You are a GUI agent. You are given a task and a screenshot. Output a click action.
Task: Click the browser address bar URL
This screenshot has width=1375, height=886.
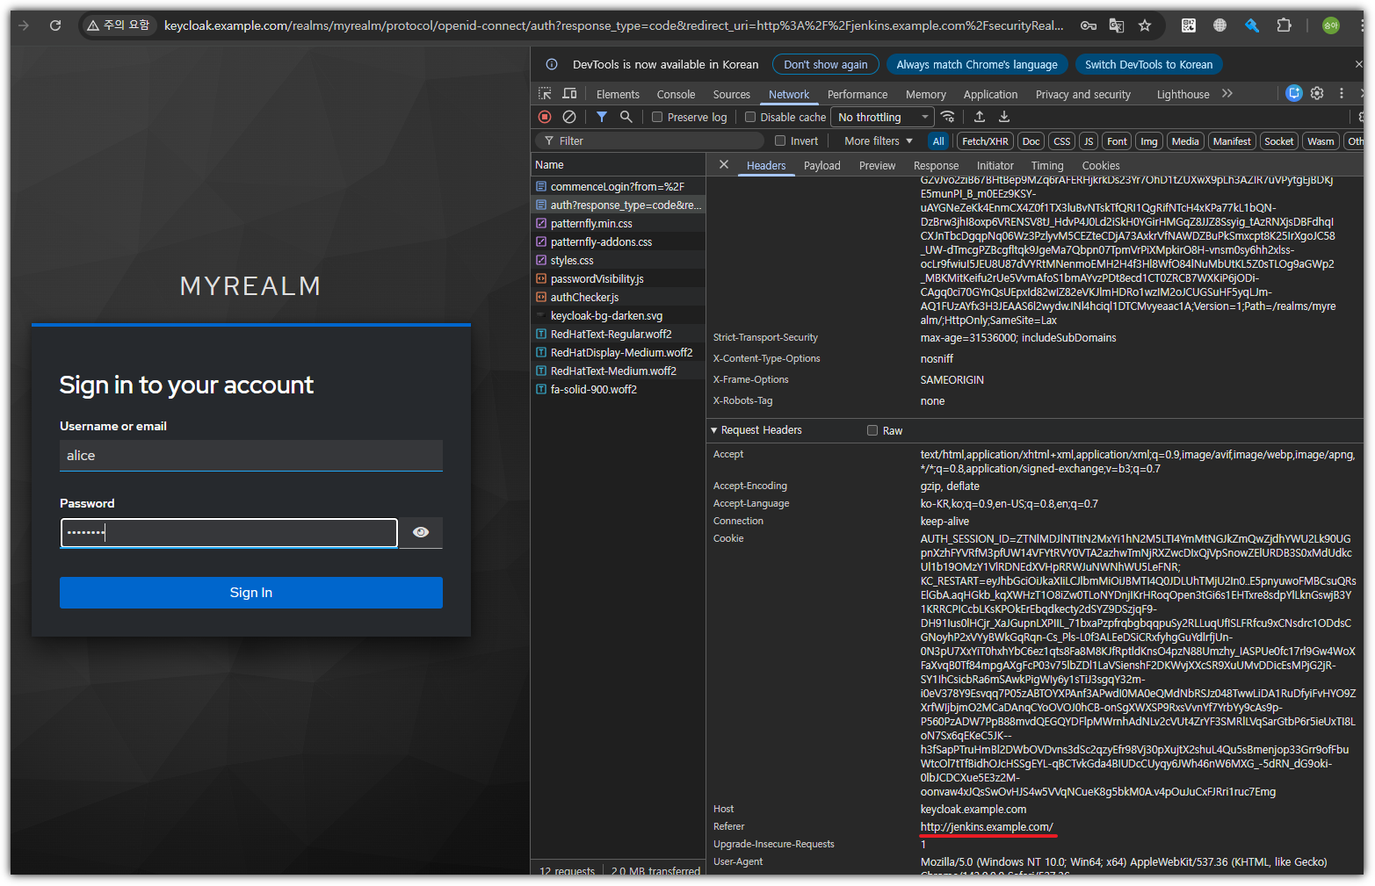point(613,25)
